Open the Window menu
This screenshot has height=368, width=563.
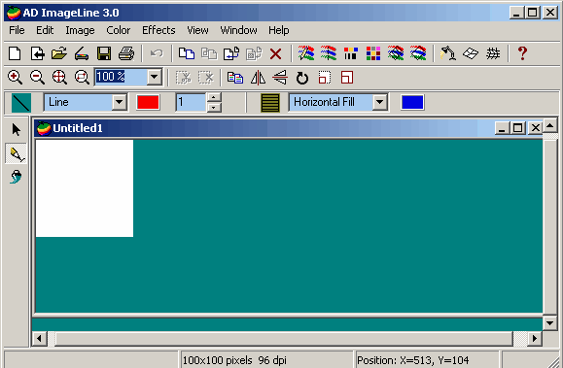click(x=239, y=30)
